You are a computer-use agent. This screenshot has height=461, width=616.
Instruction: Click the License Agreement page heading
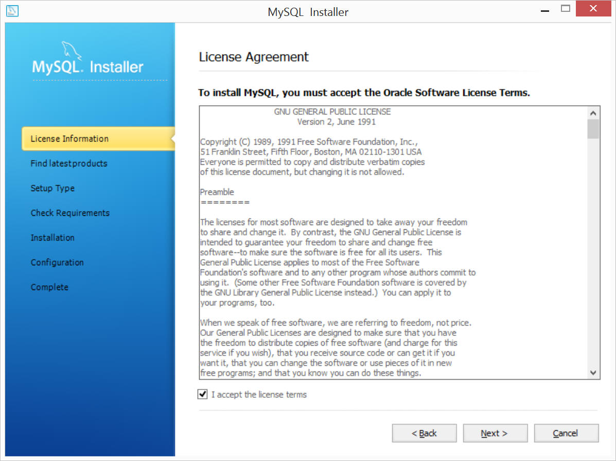pos(254,57)
